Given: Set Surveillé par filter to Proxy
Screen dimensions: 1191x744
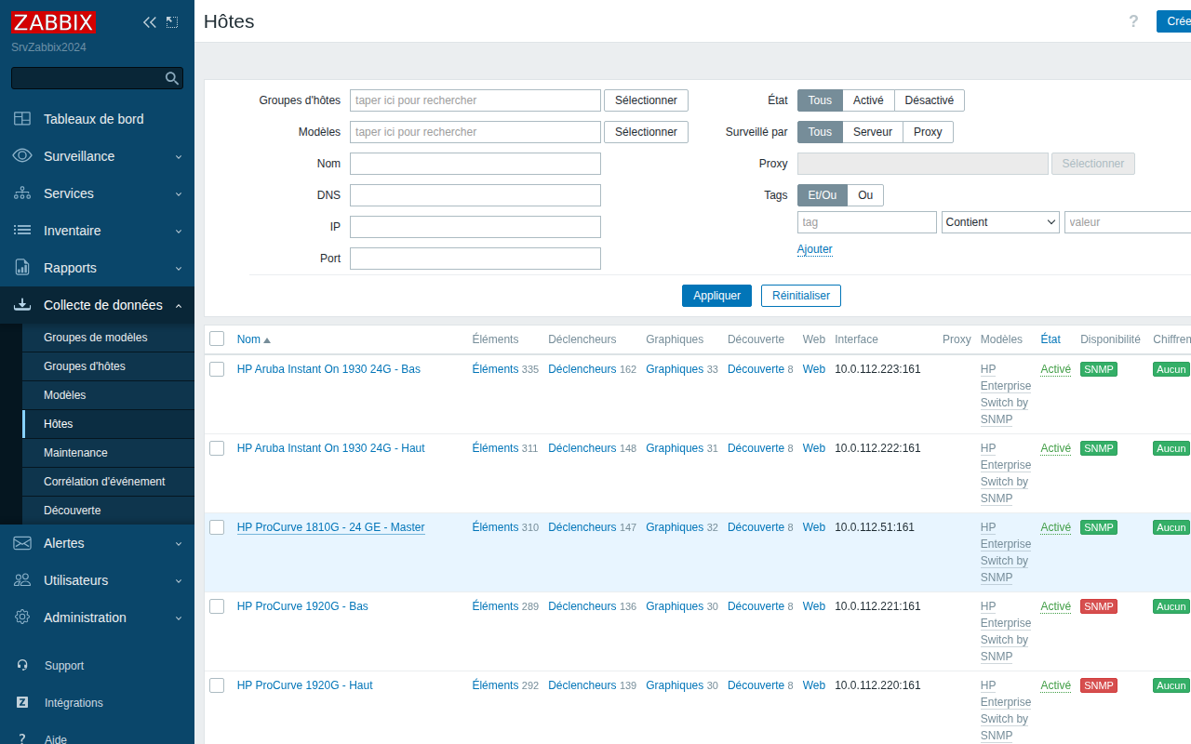Looking at the screenshot, I should pos(928,132).
